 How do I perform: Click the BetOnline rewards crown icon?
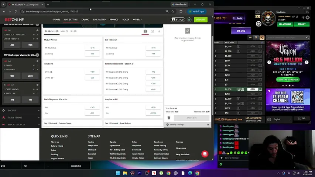189,20
